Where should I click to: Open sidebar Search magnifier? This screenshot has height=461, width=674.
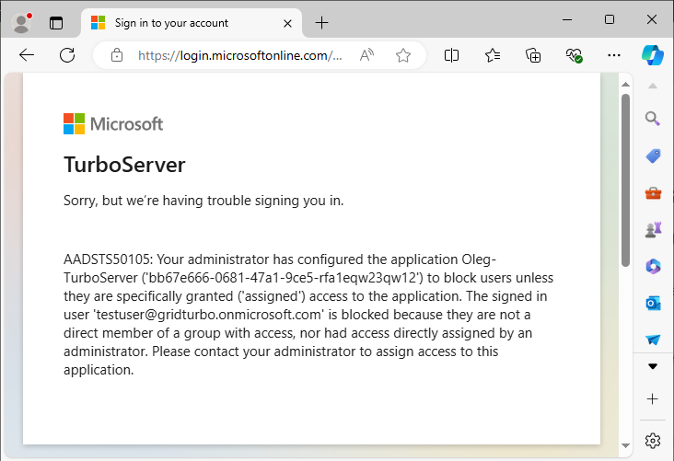point(653,119)
